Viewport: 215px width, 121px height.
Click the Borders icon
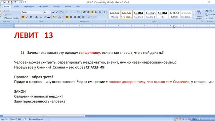(x=94, y=17)
